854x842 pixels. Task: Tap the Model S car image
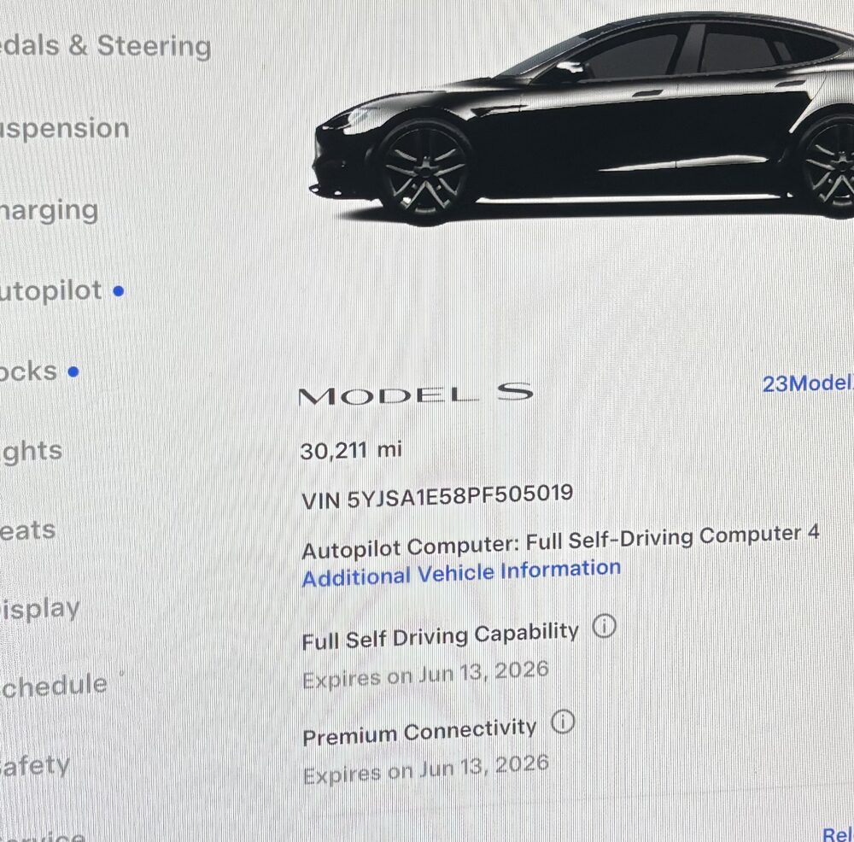click(582, 117)
